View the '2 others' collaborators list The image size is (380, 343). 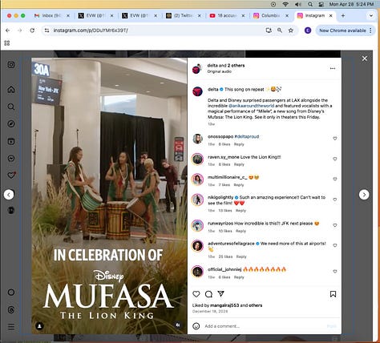pyautogui.click(x=236, y=66)
